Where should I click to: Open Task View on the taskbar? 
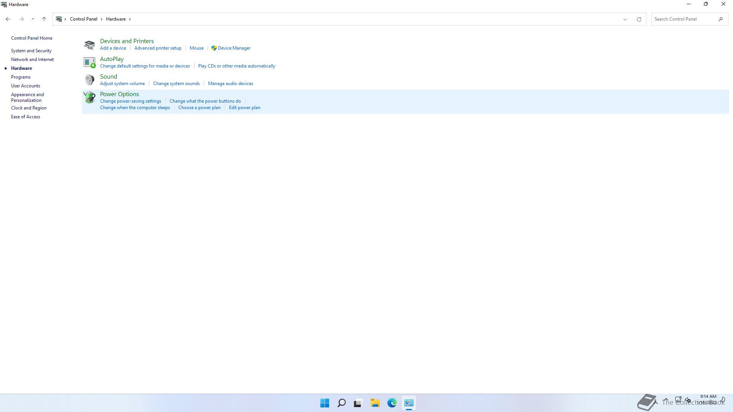358,403
